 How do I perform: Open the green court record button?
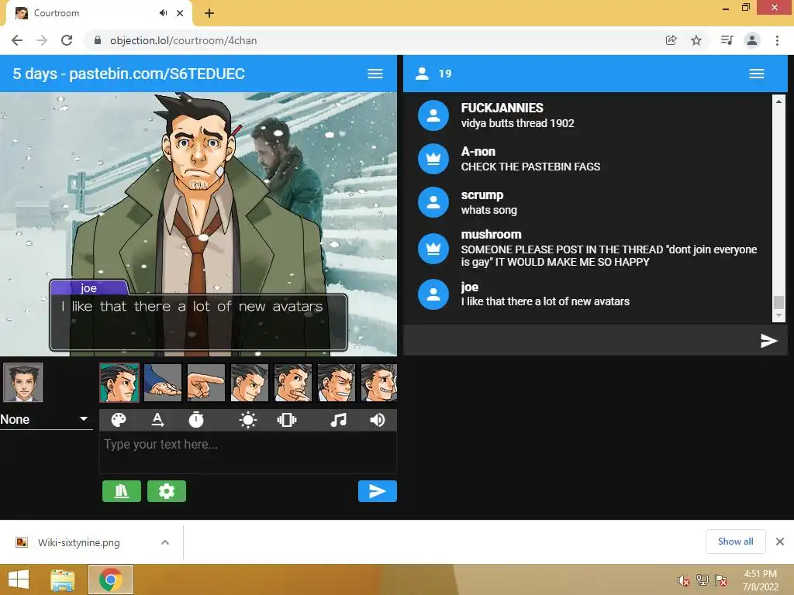point(122,491)
